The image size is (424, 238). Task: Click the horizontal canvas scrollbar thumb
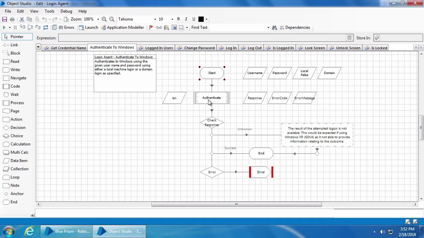pos(237,204)
